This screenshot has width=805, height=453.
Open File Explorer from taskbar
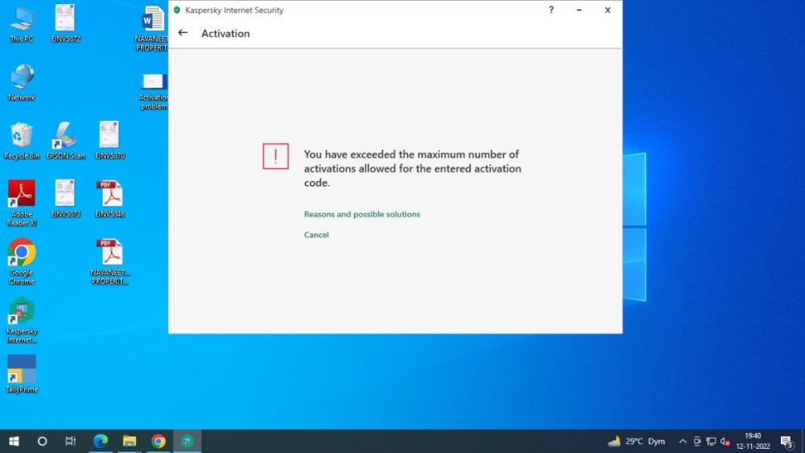pyautogui.click(x=130, y=441)
